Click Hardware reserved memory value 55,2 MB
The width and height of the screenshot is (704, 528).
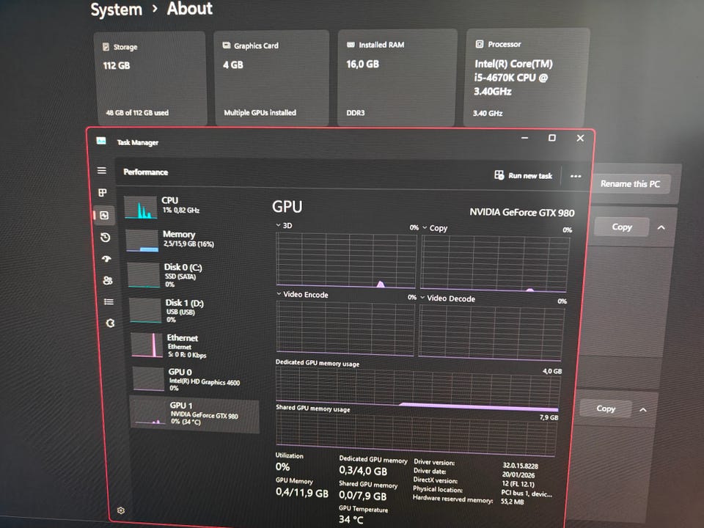(513, 502)
